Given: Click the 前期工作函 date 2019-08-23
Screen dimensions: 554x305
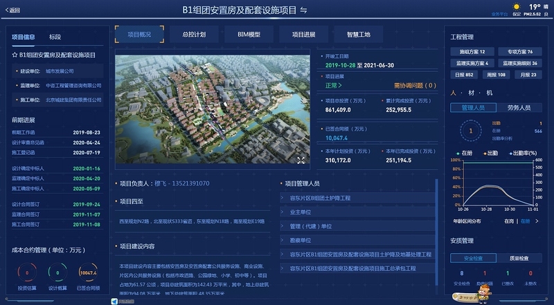Looking at the screenshot, I should (87, 133).
